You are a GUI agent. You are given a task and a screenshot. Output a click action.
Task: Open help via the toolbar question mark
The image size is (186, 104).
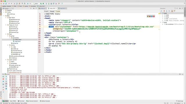[62, 4]
